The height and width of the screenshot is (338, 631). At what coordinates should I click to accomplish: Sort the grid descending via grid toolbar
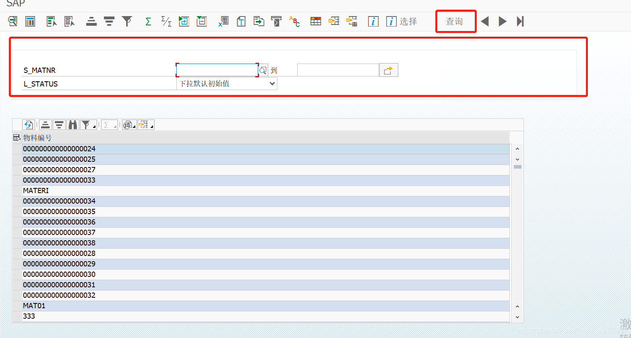(59, 125)
